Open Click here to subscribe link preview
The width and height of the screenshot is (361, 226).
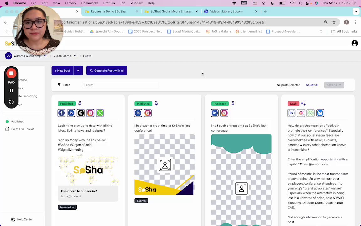coord(88,193)
